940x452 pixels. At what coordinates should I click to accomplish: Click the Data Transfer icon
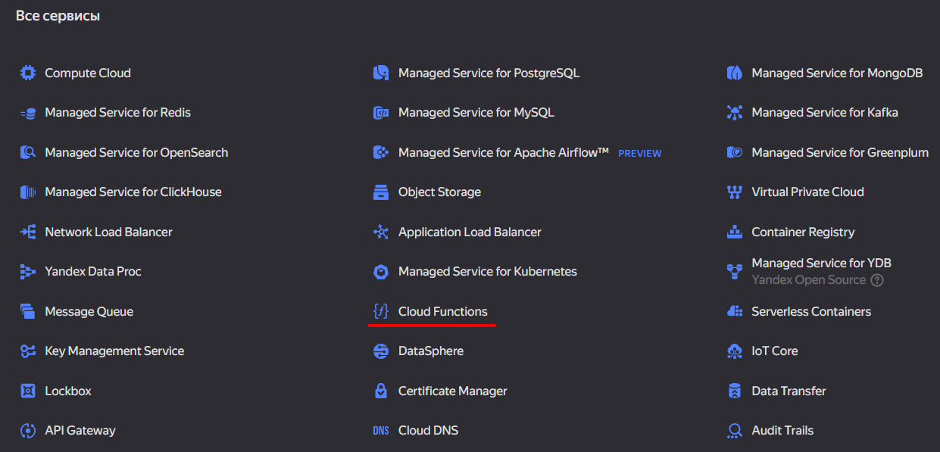[735, 391]
